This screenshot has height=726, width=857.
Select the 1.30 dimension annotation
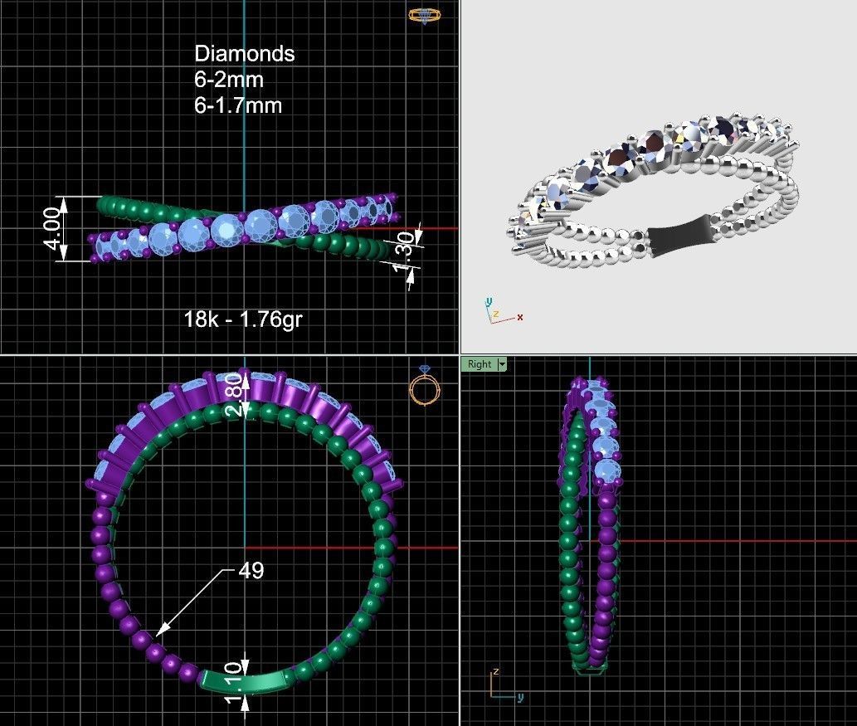coord(404,251)
